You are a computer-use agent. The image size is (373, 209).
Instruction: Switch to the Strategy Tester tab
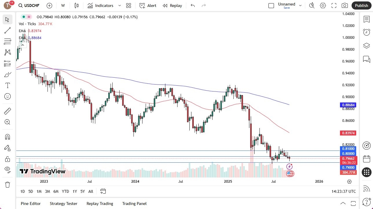click(x=63, y=203)
